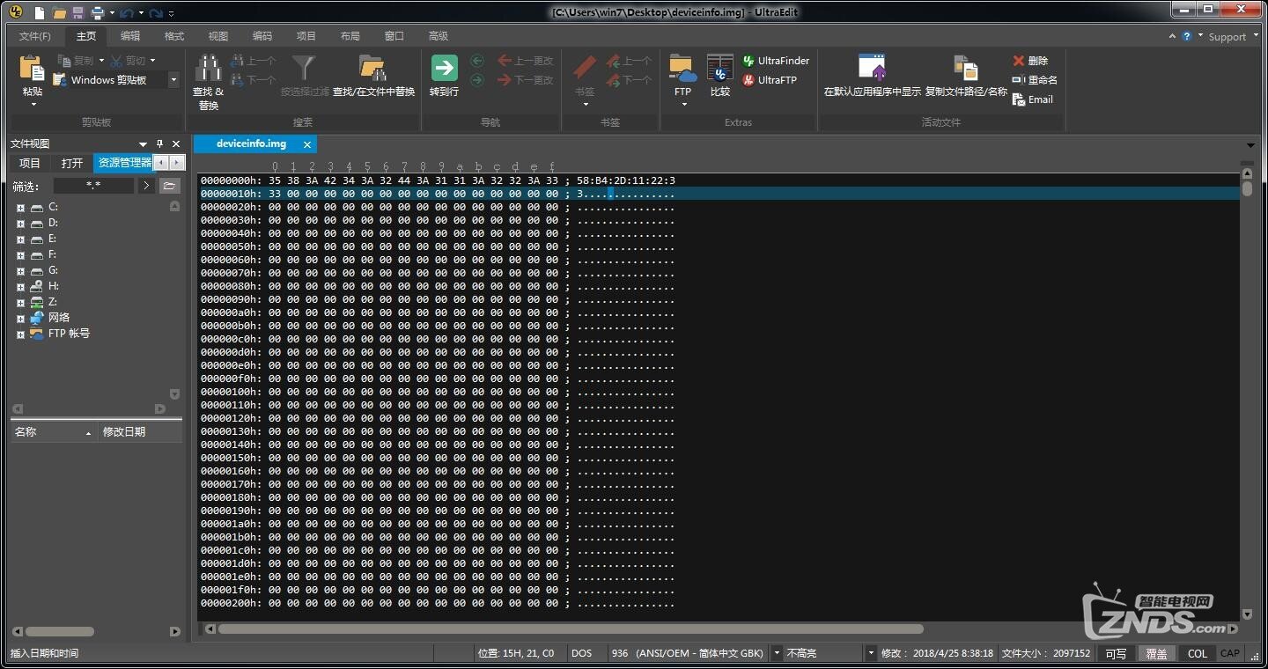The height and width of the screenshot is (669, 1268).
Task: Expand the C: drive tree node
Action: click(x=20, y=207)
